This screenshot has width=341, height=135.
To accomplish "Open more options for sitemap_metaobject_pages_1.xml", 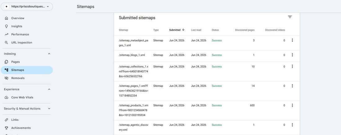I will point(292,40).
